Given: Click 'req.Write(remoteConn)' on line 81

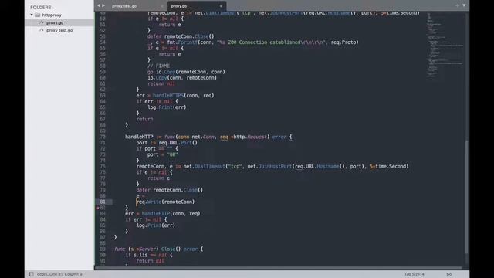Looking at the screenshot, I should [x=165, y=202].
